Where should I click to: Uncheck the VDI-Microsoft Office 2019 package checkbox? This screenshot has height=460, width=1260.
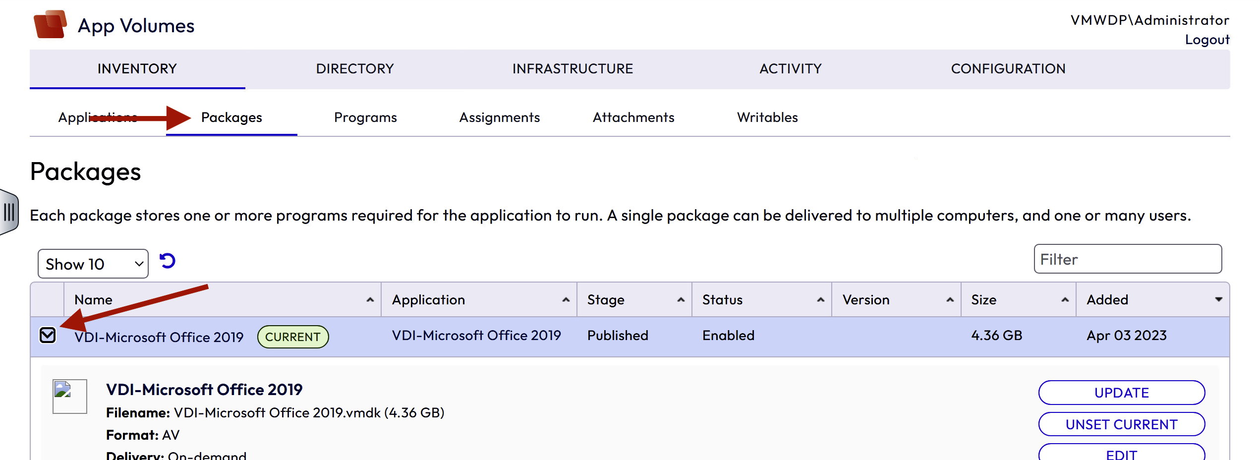[48, 336]
